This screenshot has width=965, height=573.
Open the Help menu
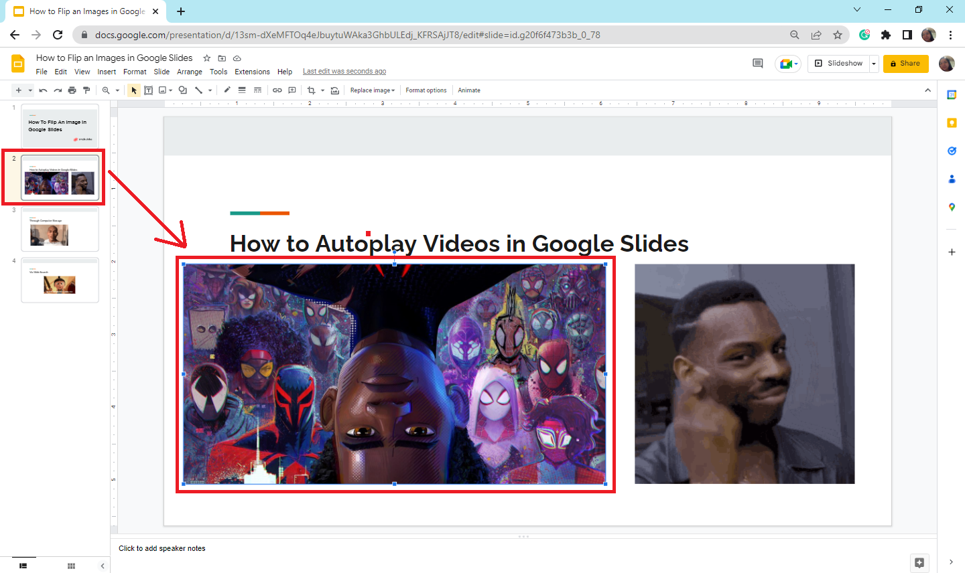pos(285,72)
